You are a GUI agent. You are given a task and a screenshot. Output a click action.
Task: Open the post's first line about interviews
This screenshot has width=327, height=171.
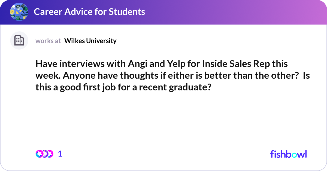(x=162, y=64)
